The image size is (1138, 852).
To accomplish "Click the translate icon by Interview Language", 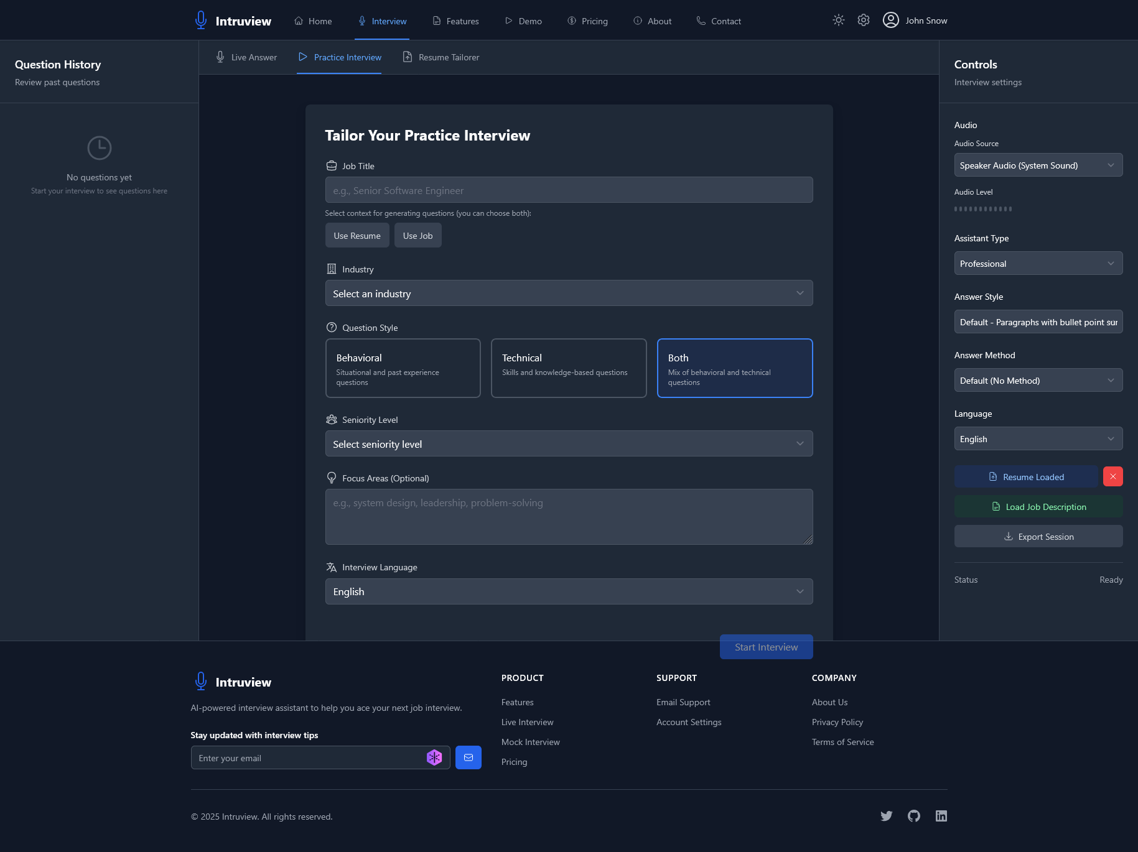I will pos(332,567).
